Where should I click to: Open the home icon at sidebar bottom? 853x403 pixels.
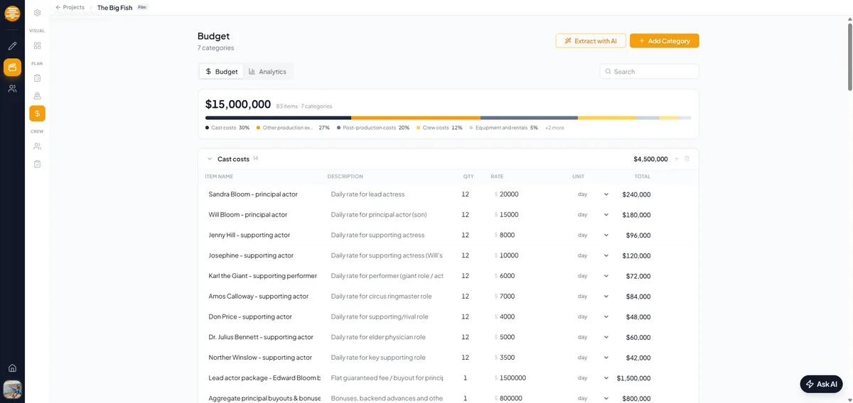click(x=12, y=368)
